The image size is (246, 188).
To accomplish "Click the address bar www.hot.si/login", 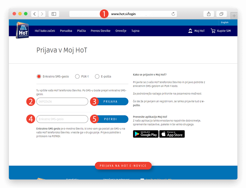I will [x=123, y=14].
